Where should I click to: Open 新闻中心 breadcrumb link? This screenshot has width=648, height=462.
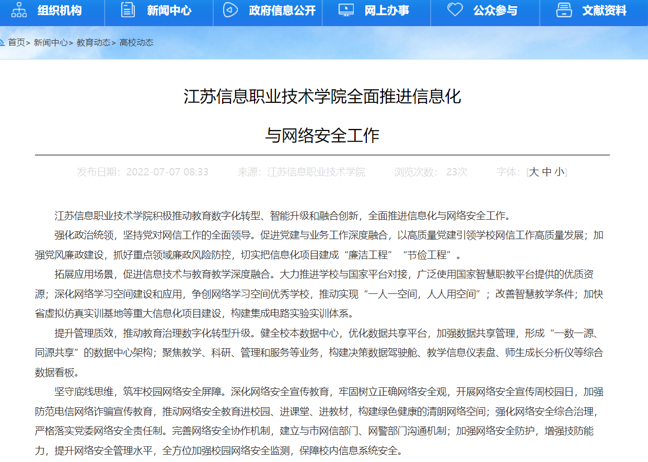51,43
